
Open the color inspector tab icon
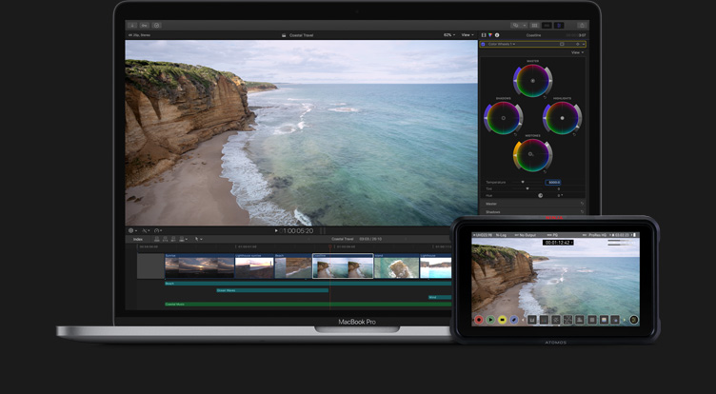[x=488, y=35]
